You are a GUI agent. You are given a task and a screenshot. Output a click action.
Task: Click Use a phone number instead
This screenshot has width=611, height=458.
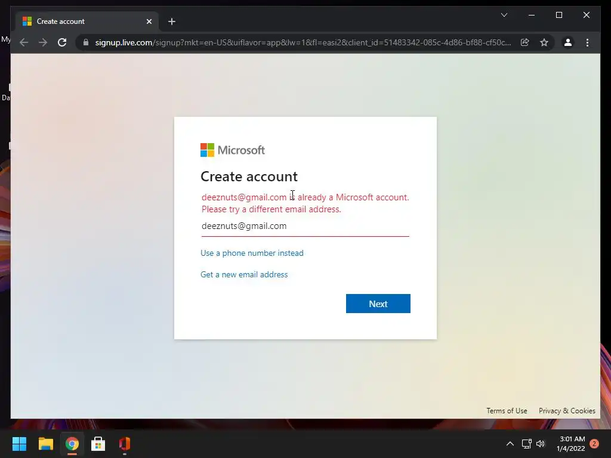pyautogui.click(x=252, y=253)
